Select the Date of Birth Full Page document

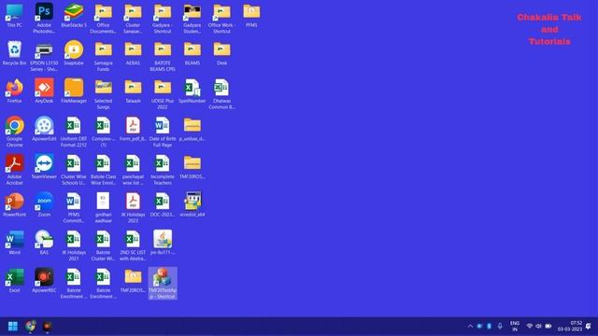(x=163, y=132)
